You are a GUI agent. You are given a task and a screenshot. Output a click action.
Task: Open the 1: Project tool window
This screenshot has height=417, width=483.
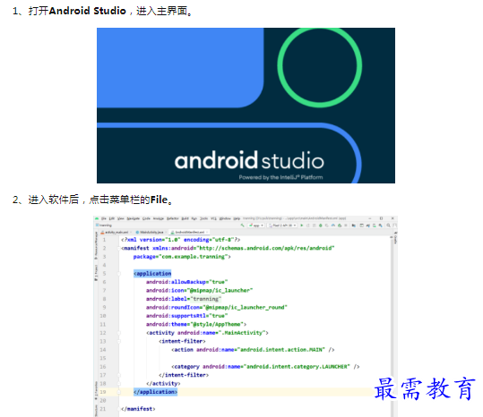96,272
